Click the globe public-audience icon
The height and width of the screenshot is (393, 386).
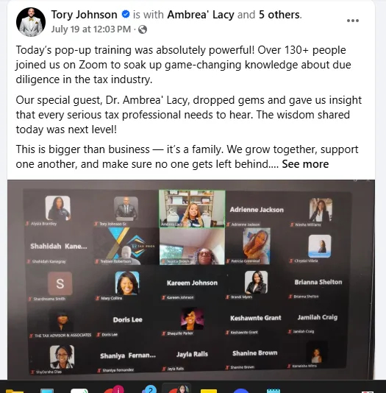(143, 29)
